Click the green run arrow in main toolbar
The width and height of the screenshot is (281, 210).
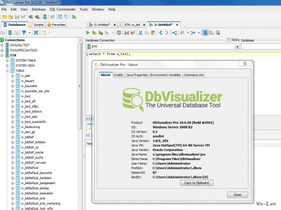click(74, 17)
